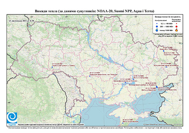This screenshot has width=189, height=133.
Task: Select the blue marker at Nikopol ferroalloy plant
Action: click(x=125, y=82)
